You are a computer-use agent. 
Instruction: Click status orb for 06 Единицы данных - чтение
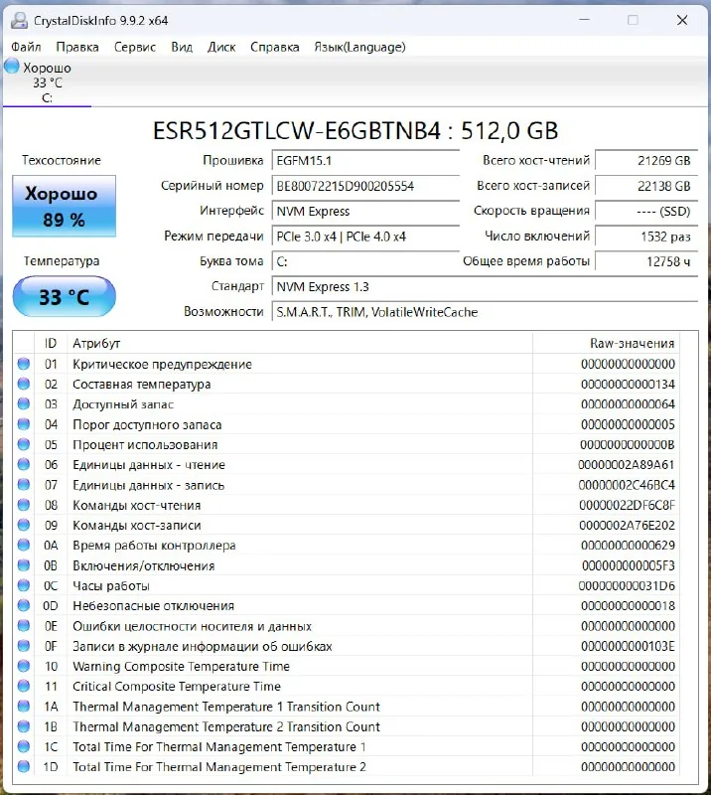(x=23, y=464)
